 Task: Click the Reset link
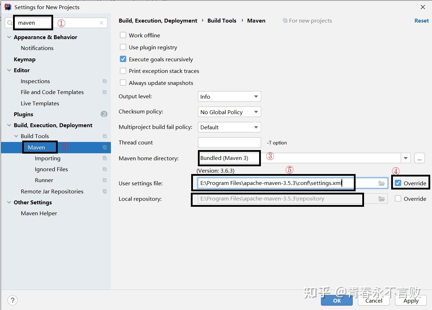point(421,20)
